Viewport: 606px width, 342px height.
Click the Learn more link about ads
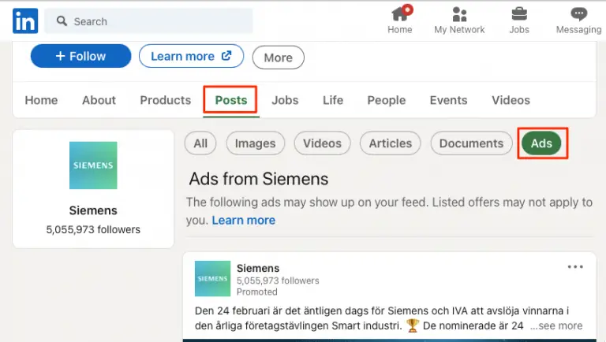pos(244,220)
